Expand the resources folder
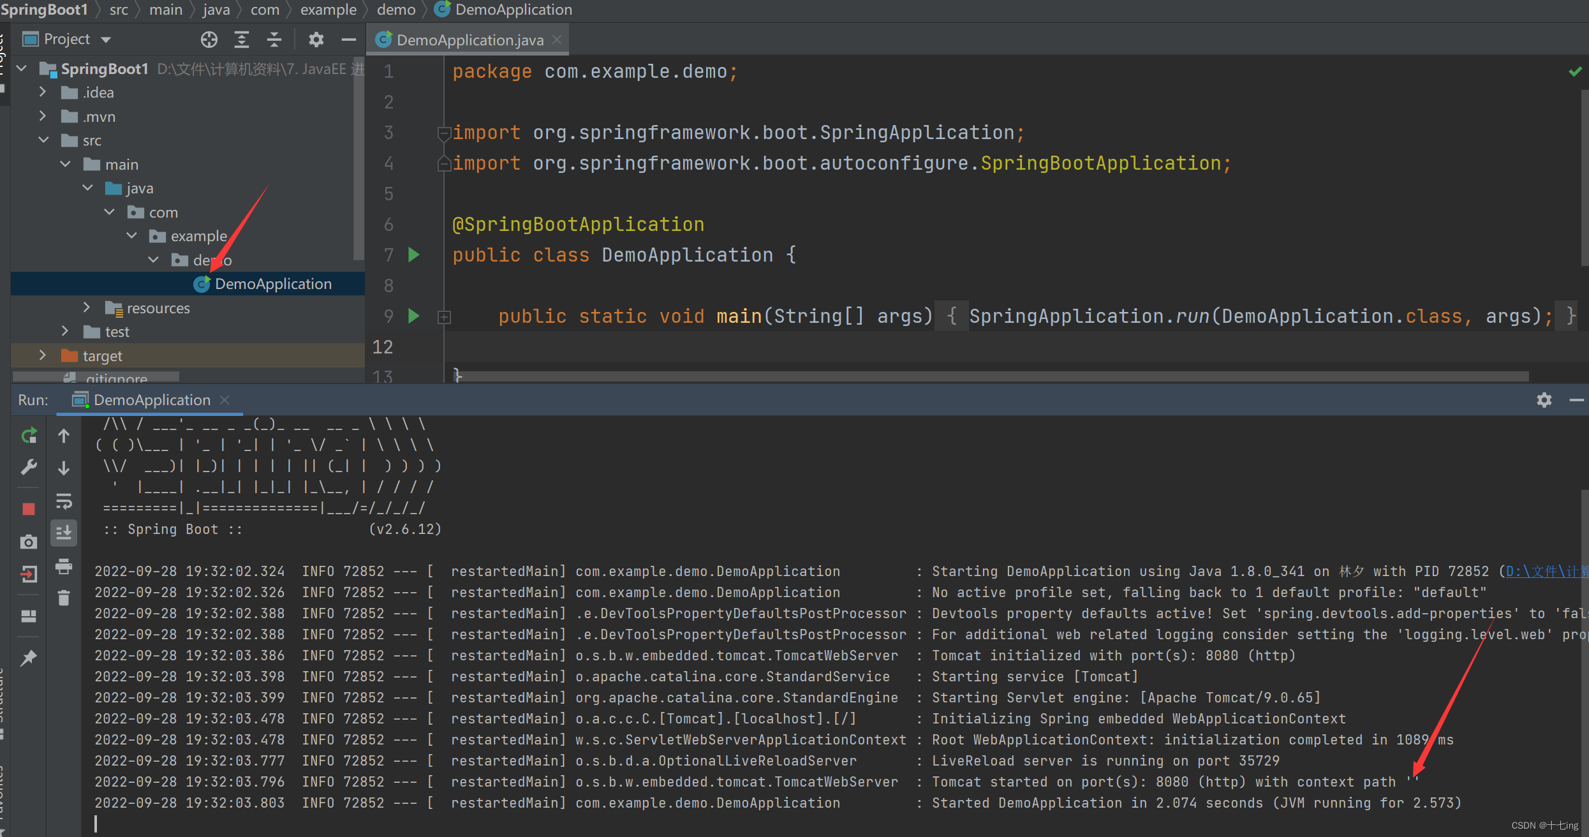The height and width of the screenshot is (837, 1589). (x=87, y=307)
